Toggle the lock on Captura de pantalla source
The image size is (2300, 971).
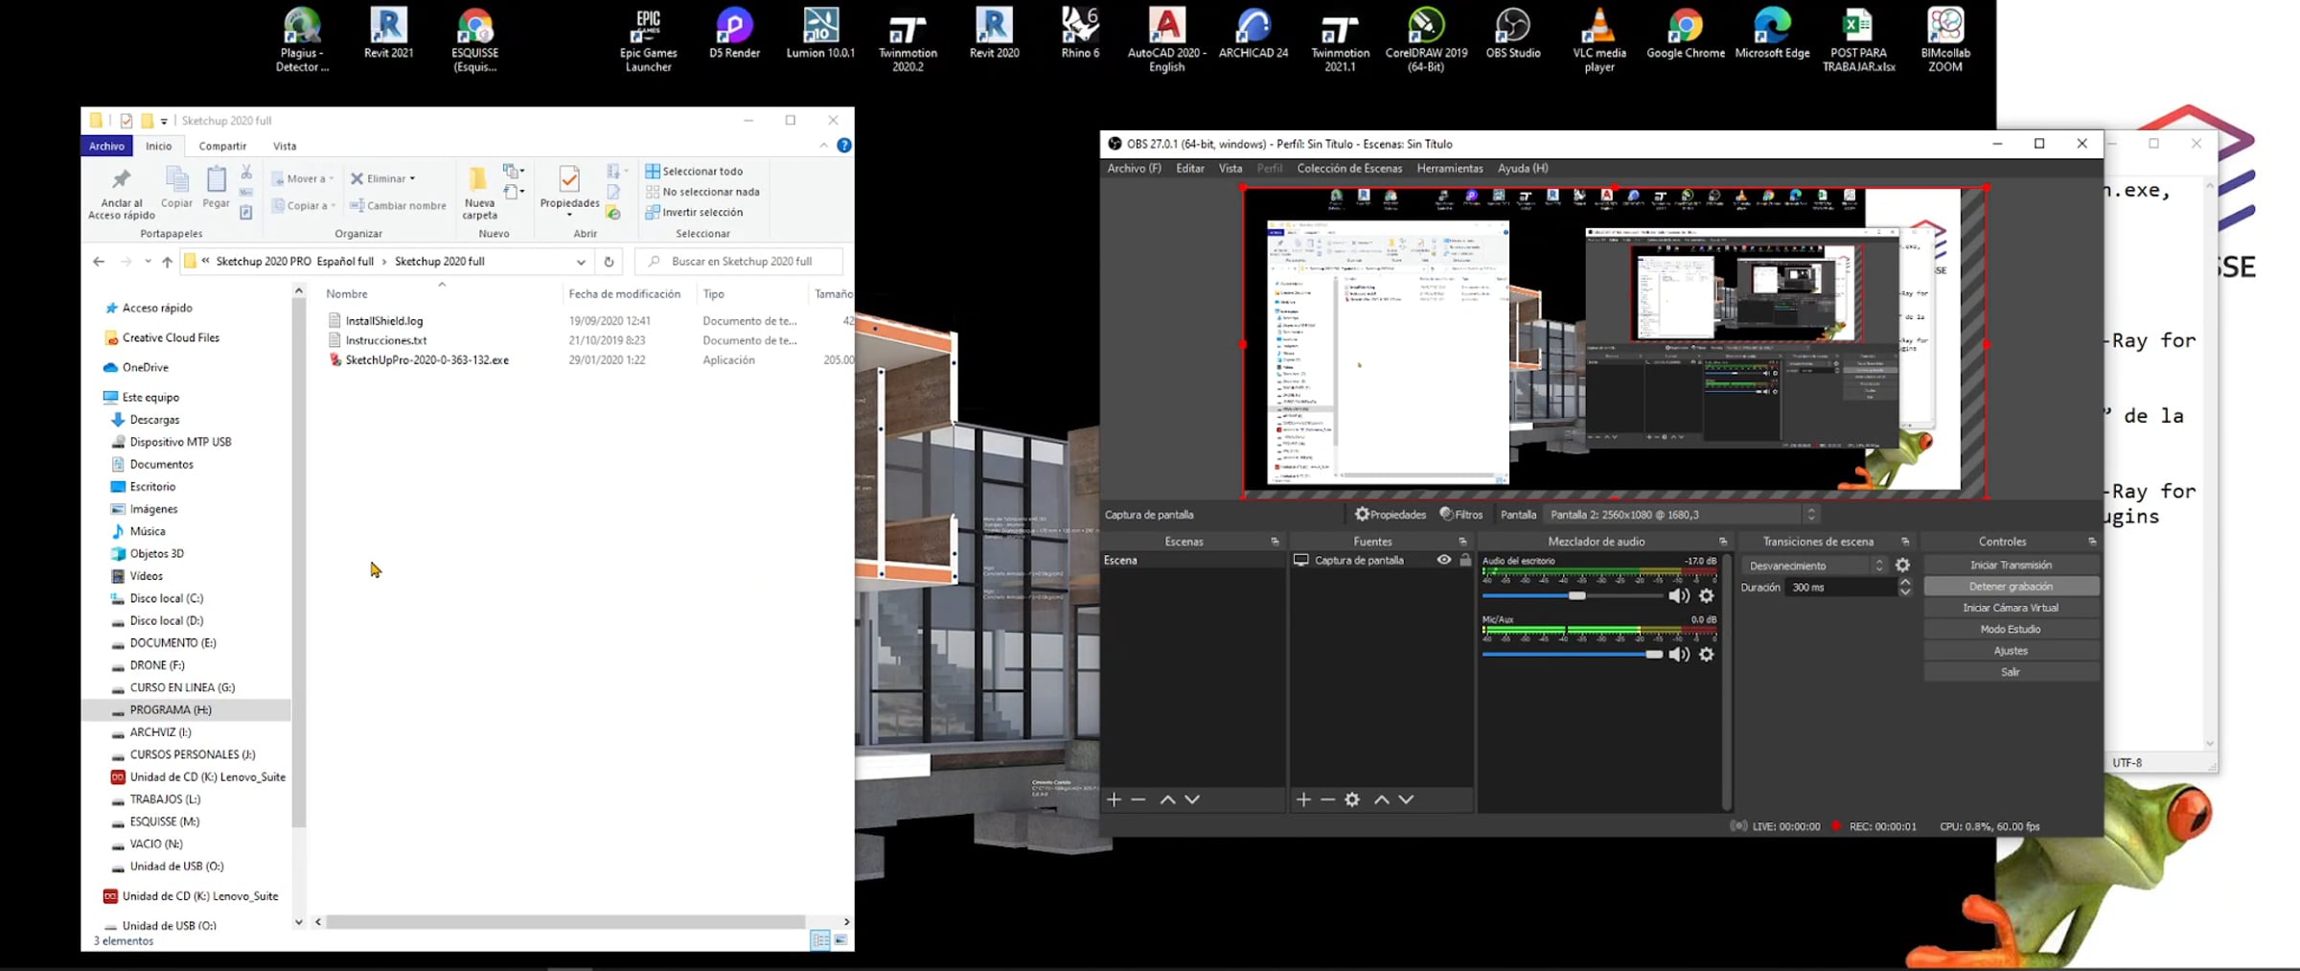1465,560
